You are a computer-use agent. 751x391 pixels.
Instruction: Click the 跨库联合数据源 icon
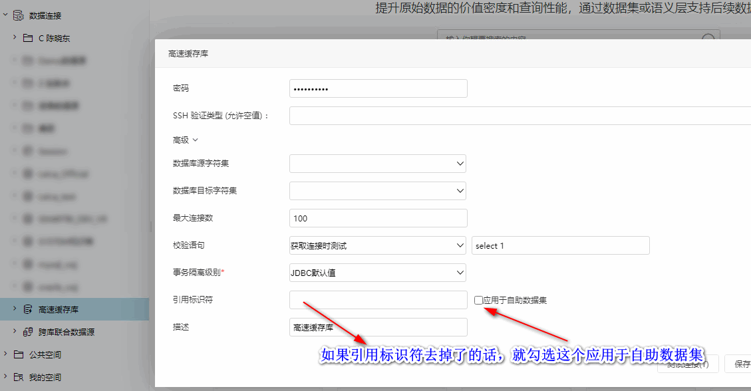[x=28, y=332]
